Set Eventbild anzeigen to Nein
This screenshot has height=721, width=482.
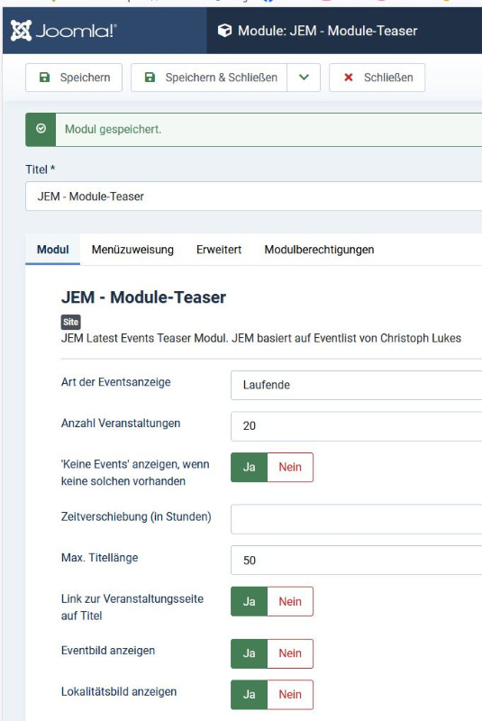[x=290, y=653]
